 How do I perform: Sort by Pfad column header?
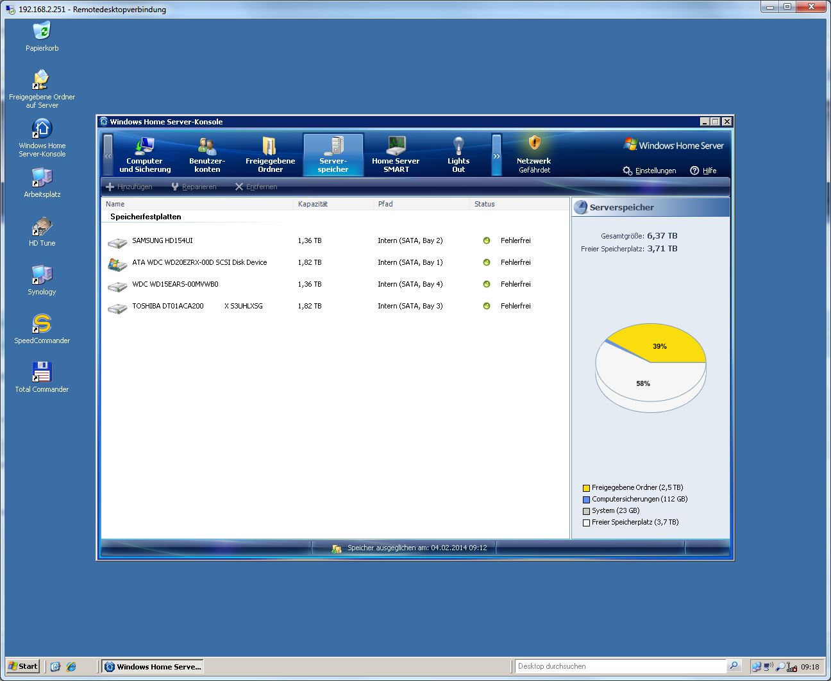coord(421,204)
